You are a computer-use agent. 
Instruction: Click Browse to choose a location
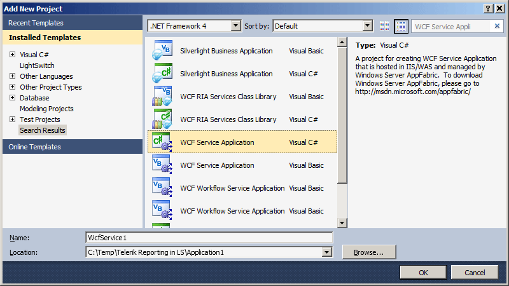(x=369, y=252)
